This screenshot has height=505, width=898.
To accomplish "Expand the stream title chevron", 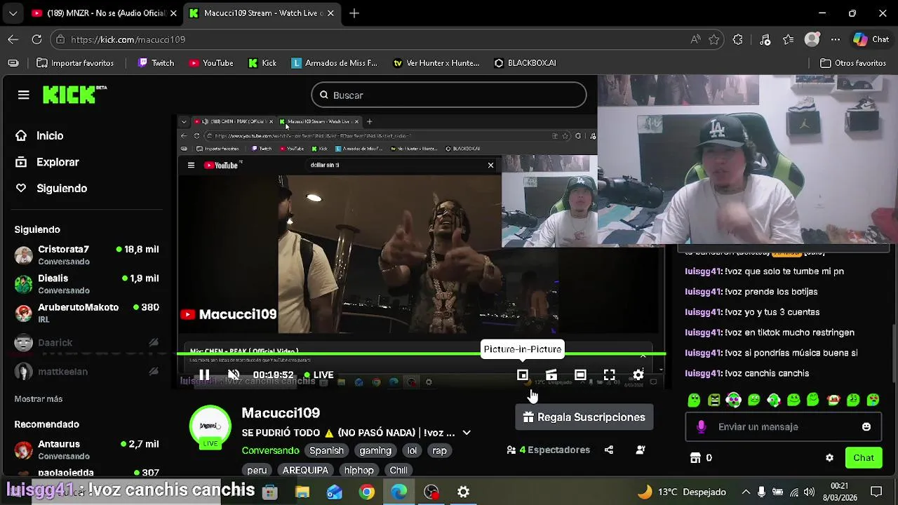I will (467, 433).
